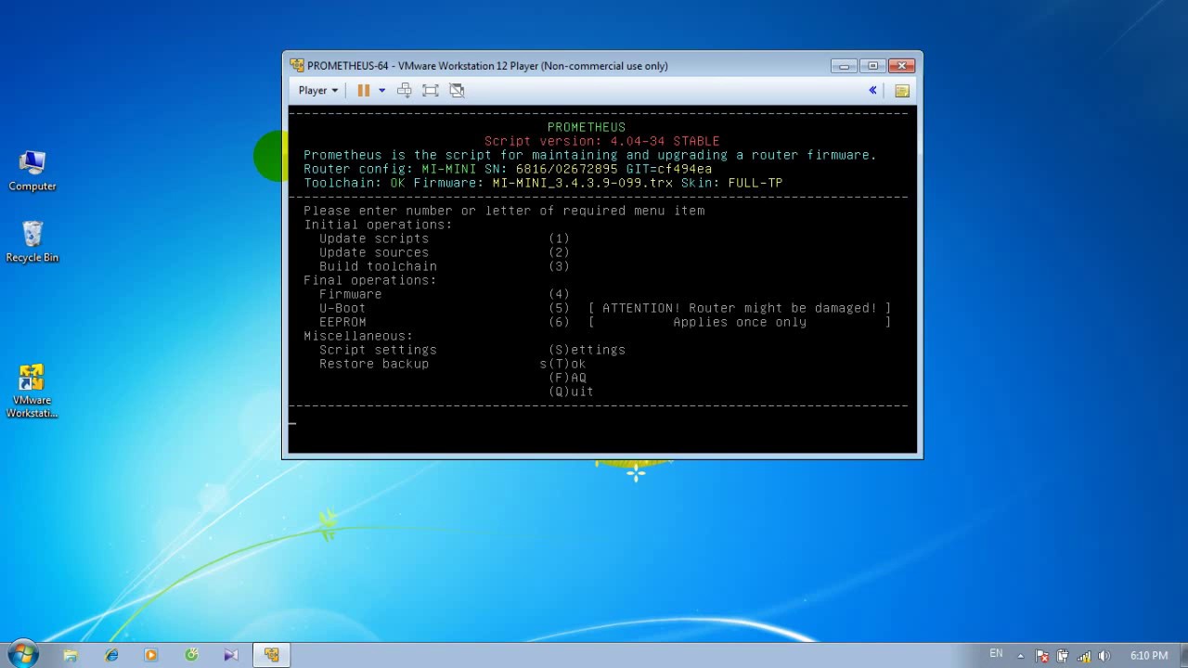Open the network signal tray icon
Image resolution: width=1188 pixels, height=668 pixels.
pos(1084,656)
